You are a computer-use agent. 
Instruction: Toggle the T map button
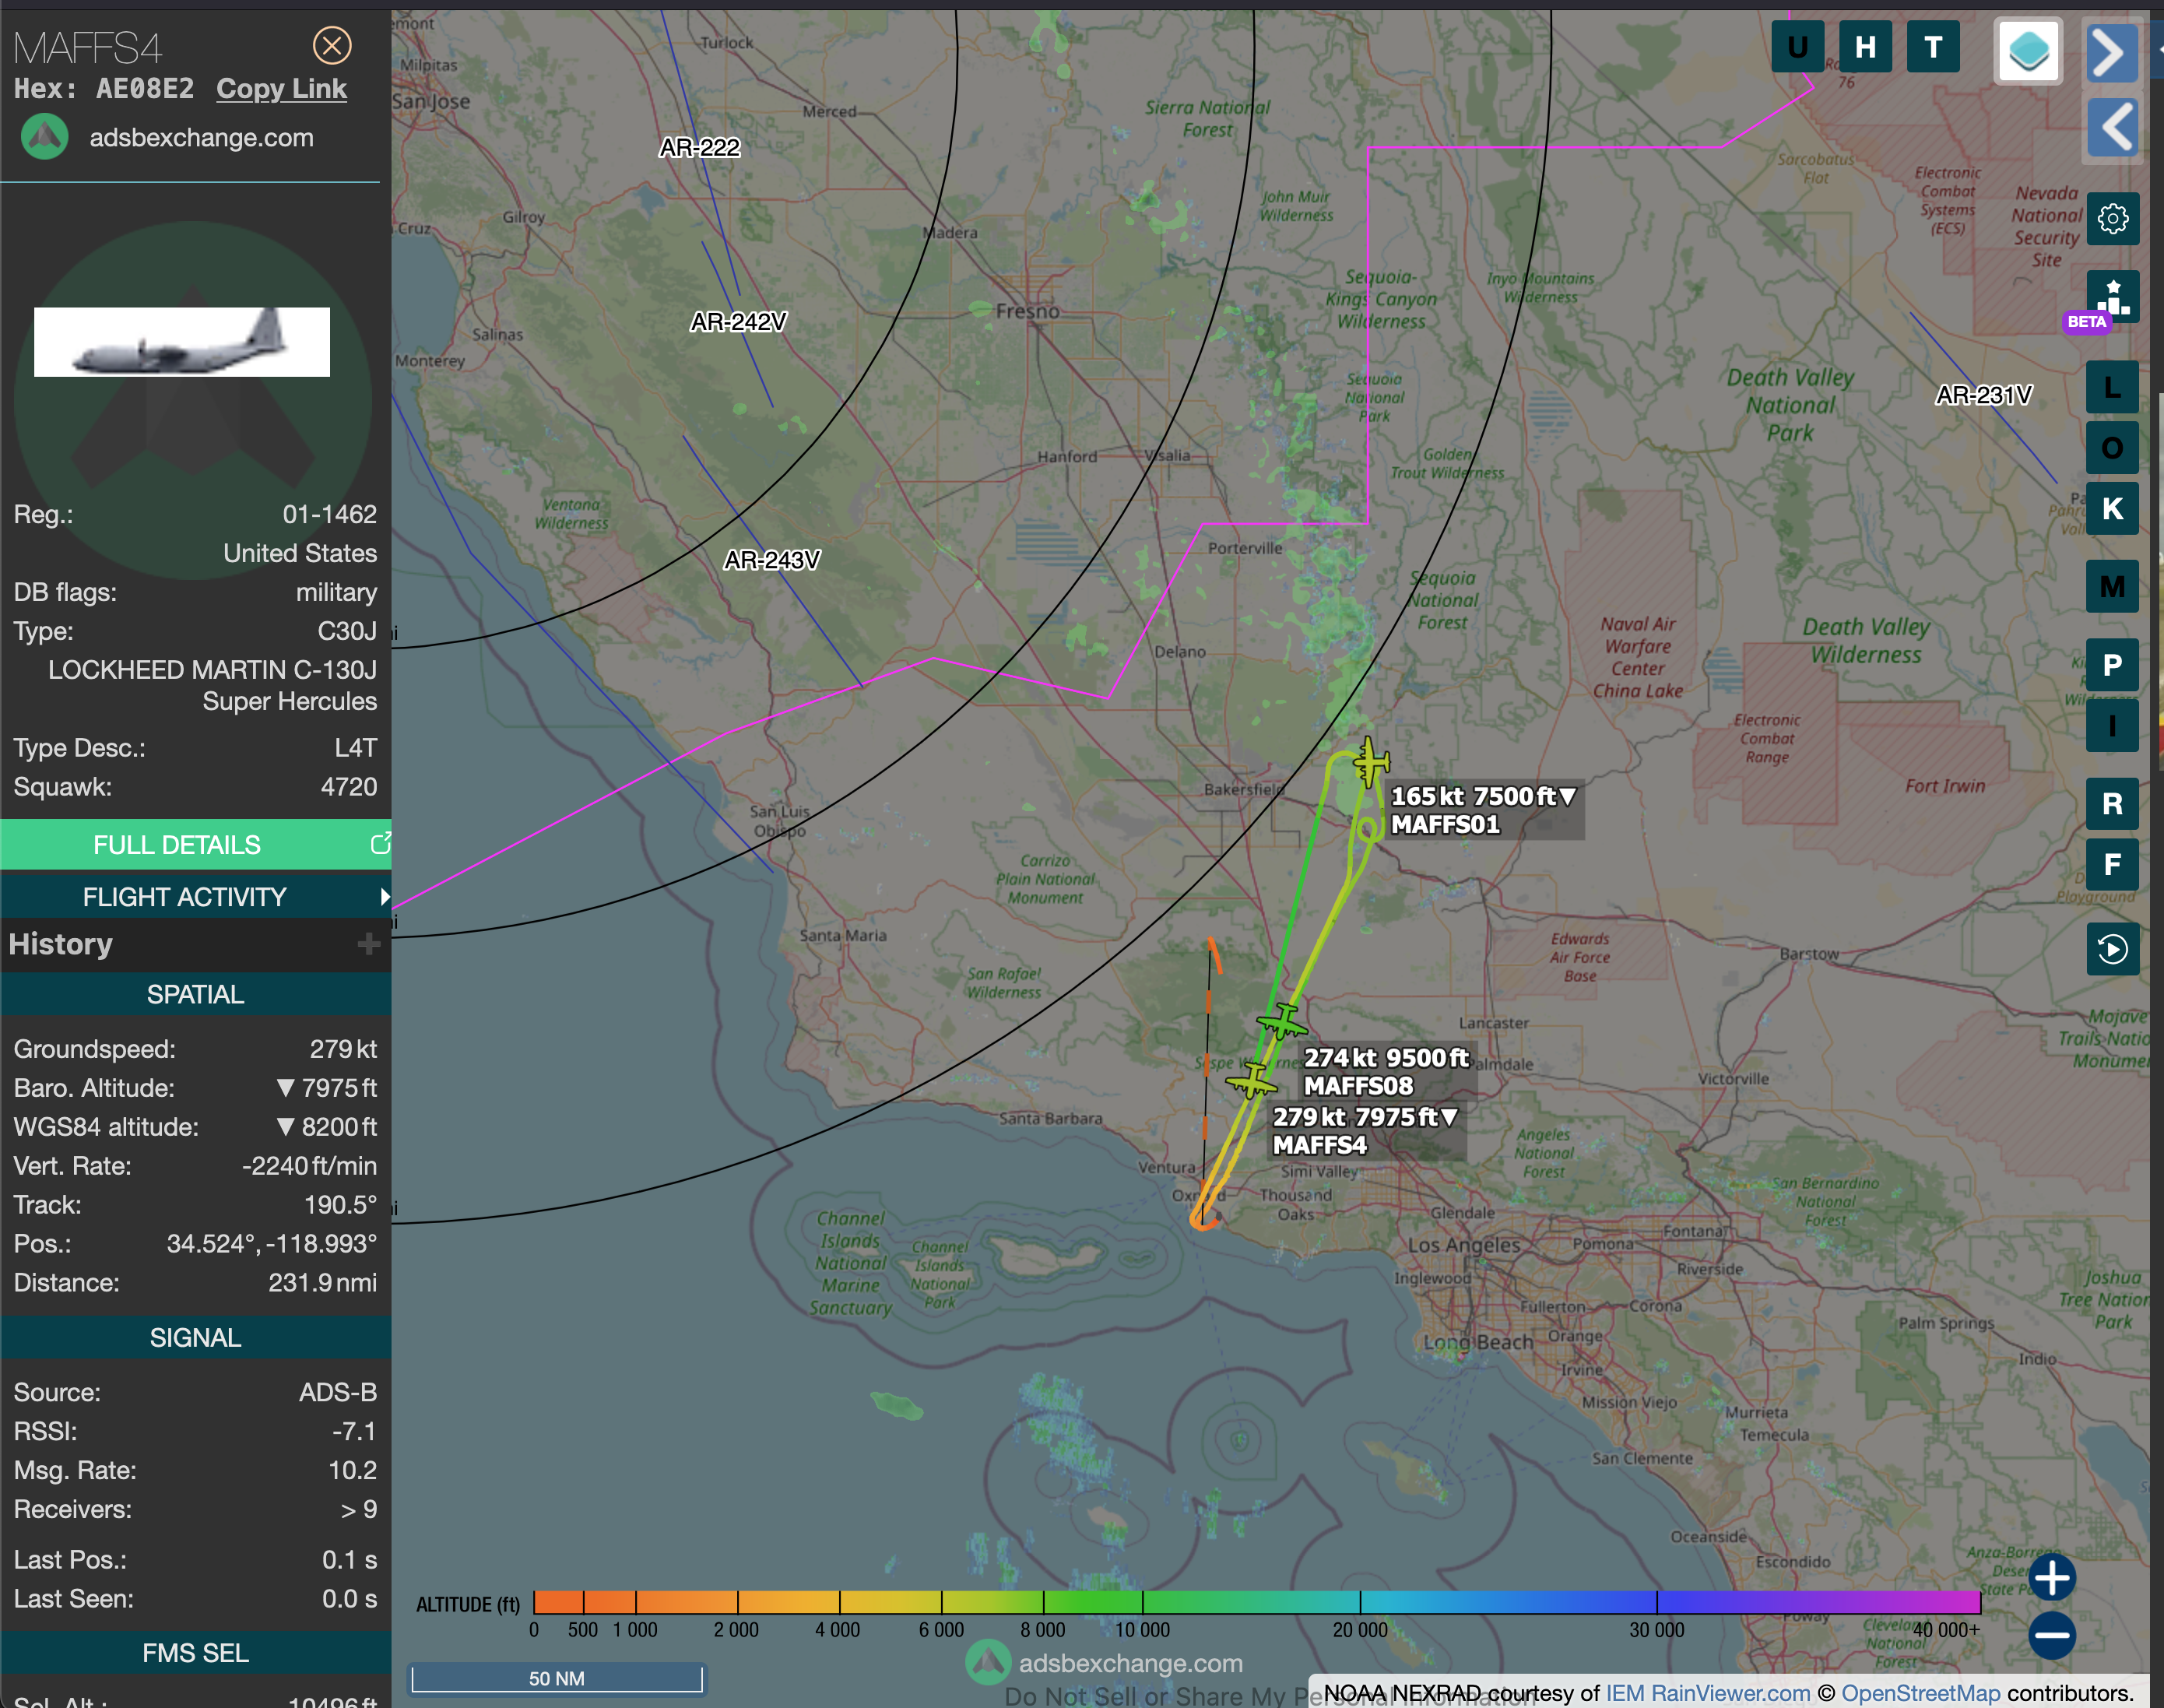coord(1933,47)
